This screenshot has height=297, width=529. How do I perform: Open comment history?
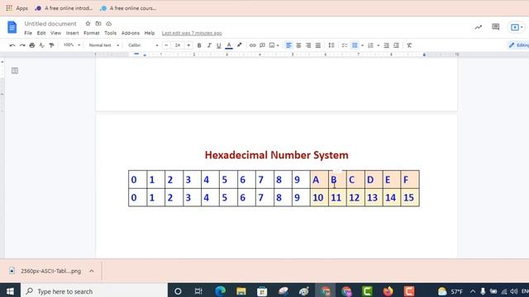(x=495, y=26)
